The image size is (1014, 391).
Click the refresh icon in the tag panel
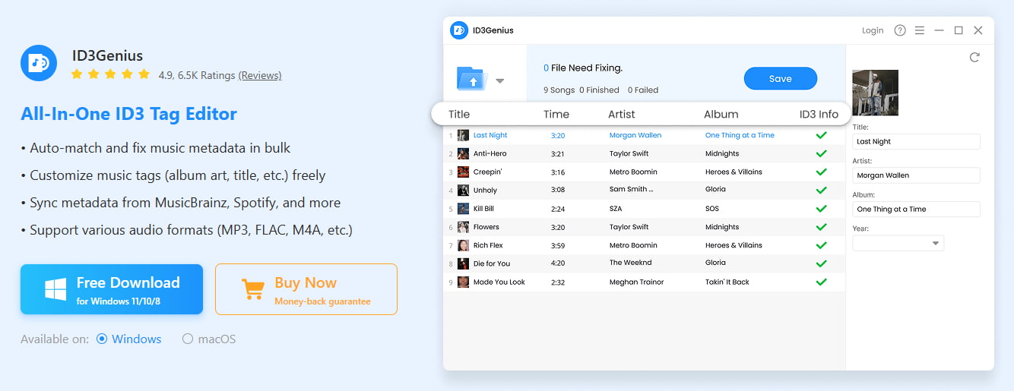pyautogui.click(x=974, y=58)
